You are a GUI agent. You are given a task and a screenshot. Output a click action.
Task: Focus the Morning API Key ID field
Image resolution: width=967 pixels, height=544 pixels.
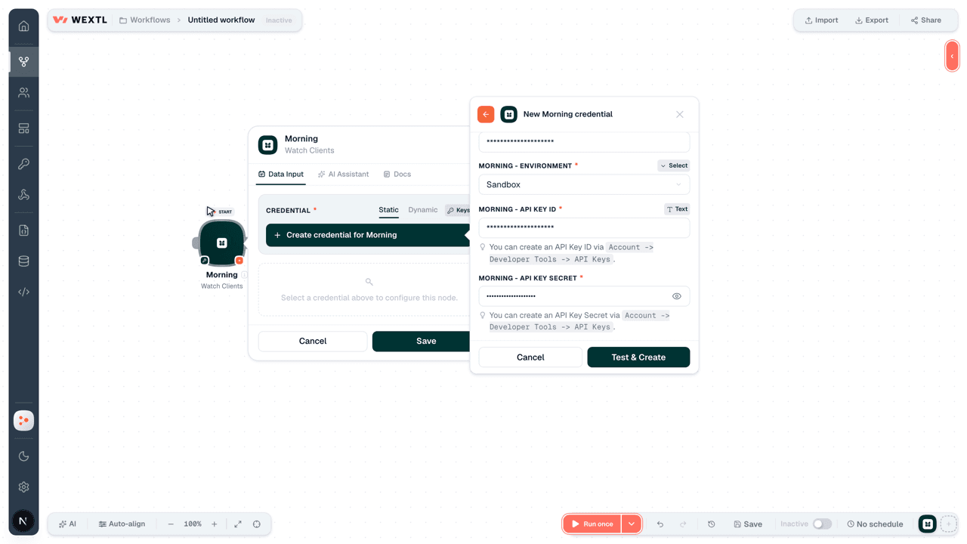click(584, 227)
